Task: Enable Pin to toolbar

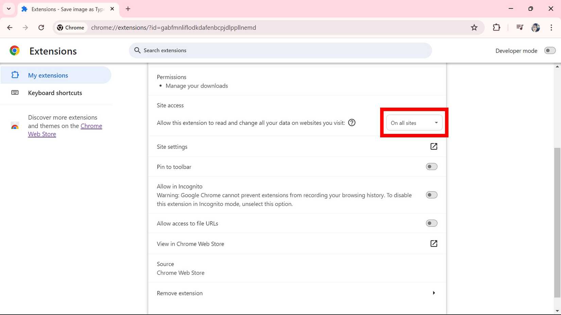Action: 431,166
